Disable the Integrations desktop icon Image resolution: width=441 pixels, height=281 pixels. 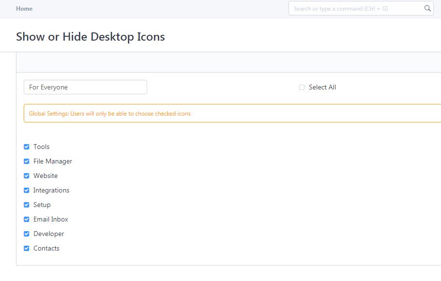click(x=27, y=190)
